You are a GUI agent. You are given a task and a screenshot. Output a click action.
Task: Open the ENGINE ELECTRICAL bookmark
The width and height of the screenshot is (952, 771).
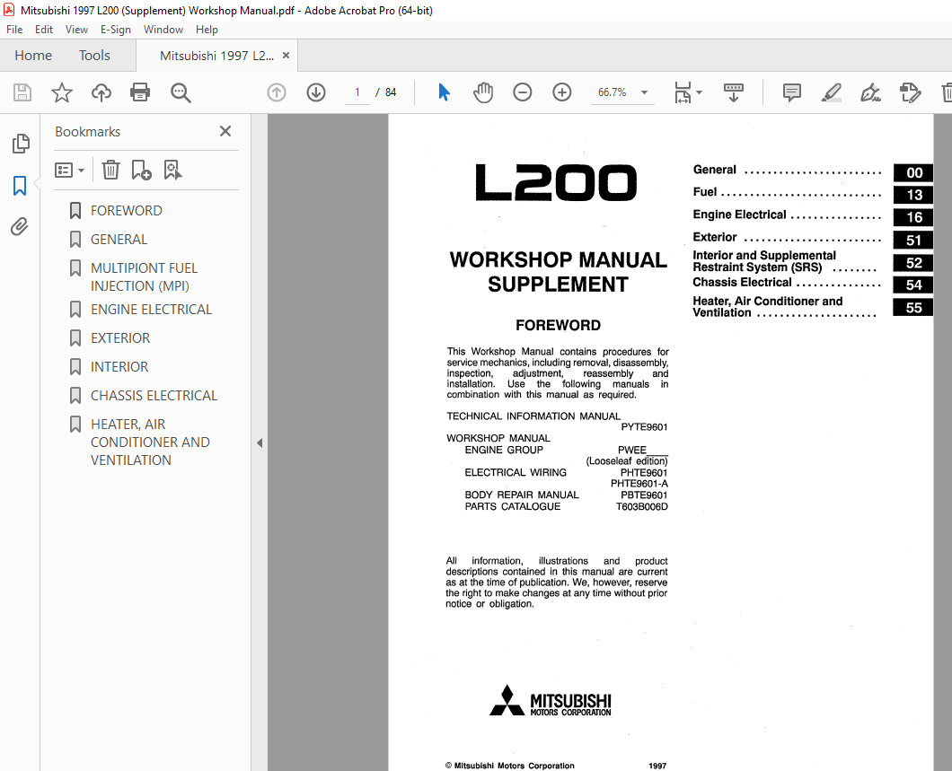pyautogui.click(x=151, y=310)
